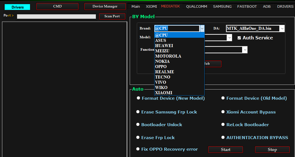295x157 pixels.
Task: Click the Scan Port button
Action: tap(112, 16)
